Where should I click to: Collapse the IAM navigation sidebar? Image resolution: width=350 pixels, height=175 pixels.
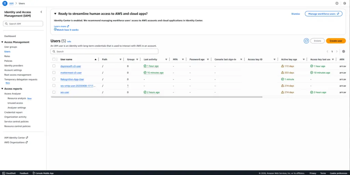pyautogui.click(x=41, y=12)
